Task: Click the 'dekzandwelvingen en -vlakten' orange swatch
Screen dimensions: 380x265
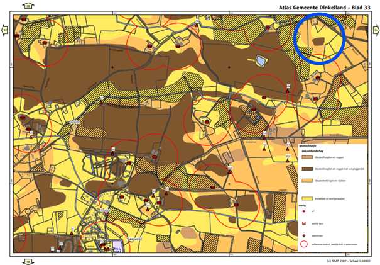Action: (x=307, y=181)
